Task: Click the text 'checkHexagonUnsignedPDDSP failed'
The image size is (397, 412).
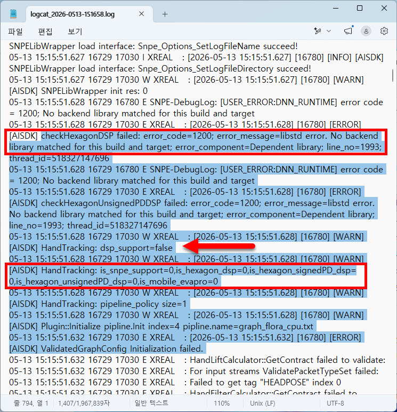Action: coord(115,203)
